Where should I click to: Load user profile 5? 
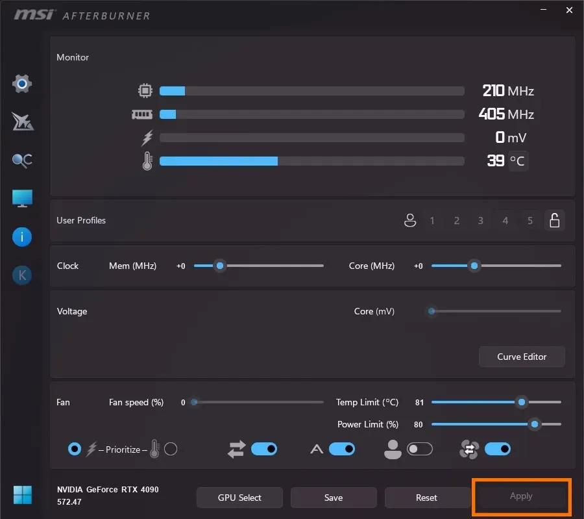(x=530, y=220)
